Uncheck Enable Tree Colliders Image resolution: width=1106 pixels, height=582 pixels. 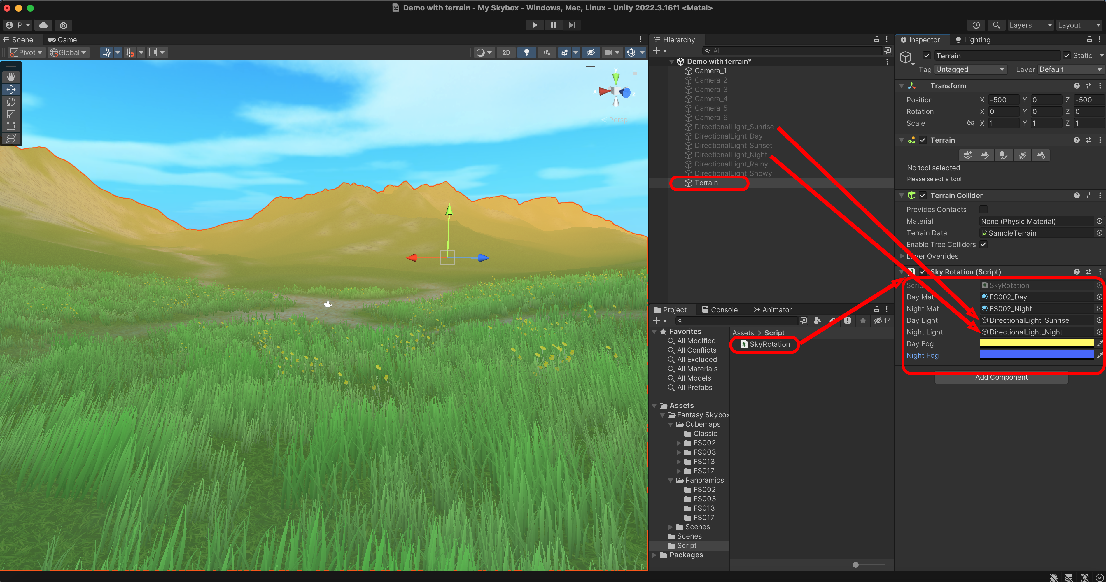pyautogui.click(x=983, y=244)
